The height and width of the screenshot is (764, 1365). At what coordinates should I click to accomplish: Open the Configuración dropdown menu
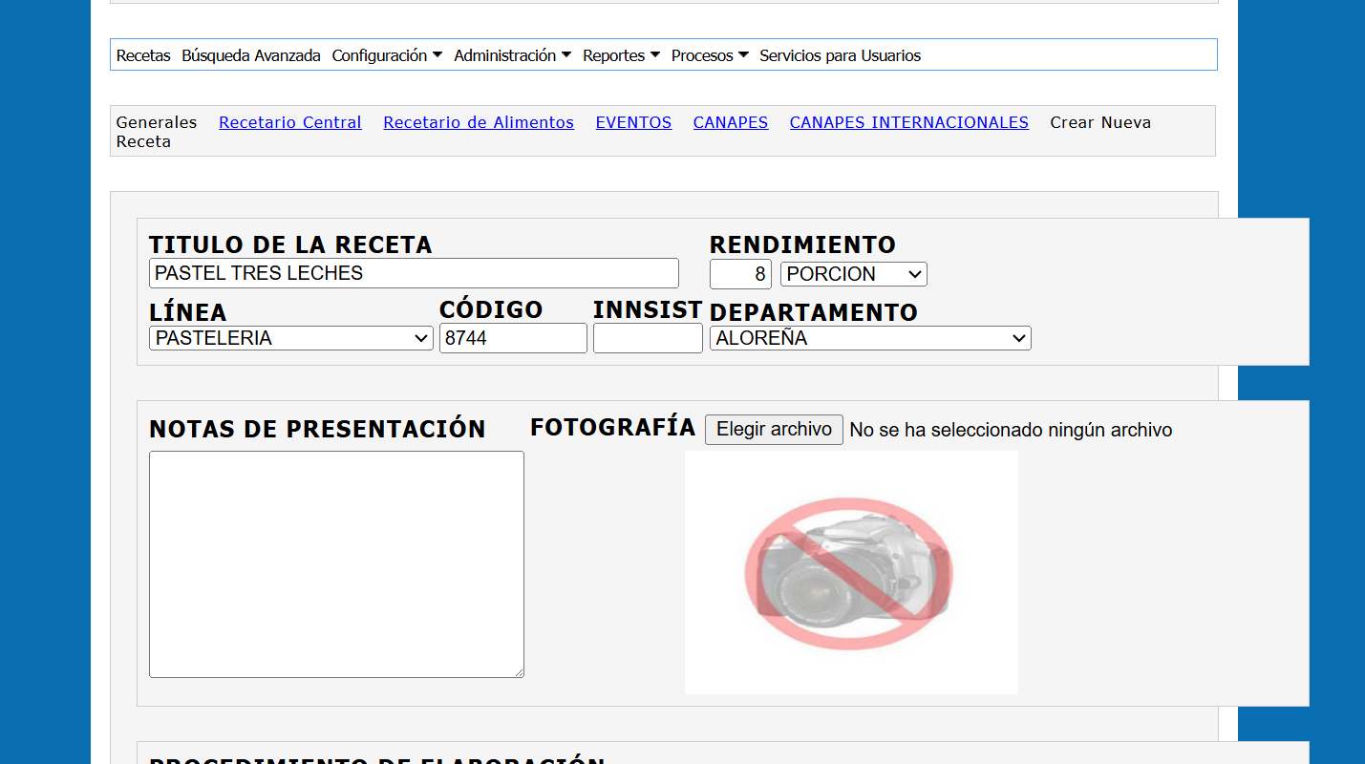(x=386, y=55)
